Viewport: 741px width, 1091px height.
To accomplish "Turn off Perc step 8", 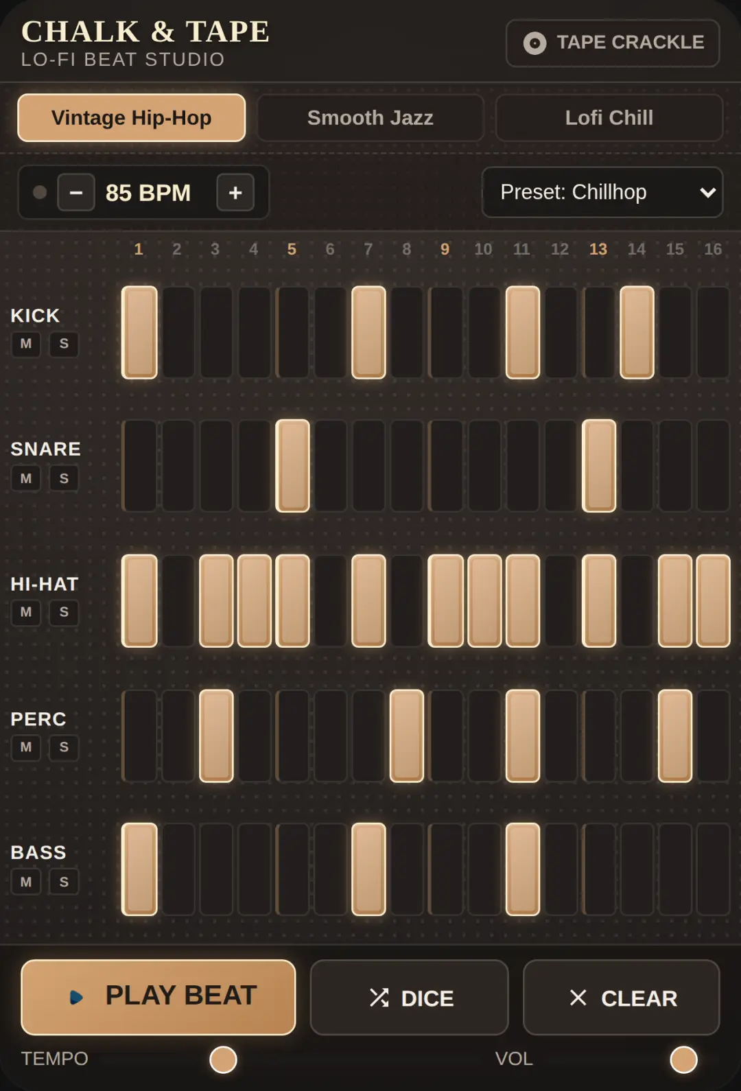I will [x=407, y=736].
